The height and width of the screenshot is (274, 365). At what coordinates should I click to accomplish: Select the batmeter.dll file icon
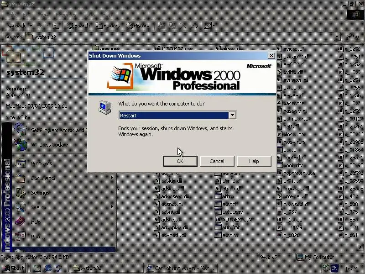point(279,119)
